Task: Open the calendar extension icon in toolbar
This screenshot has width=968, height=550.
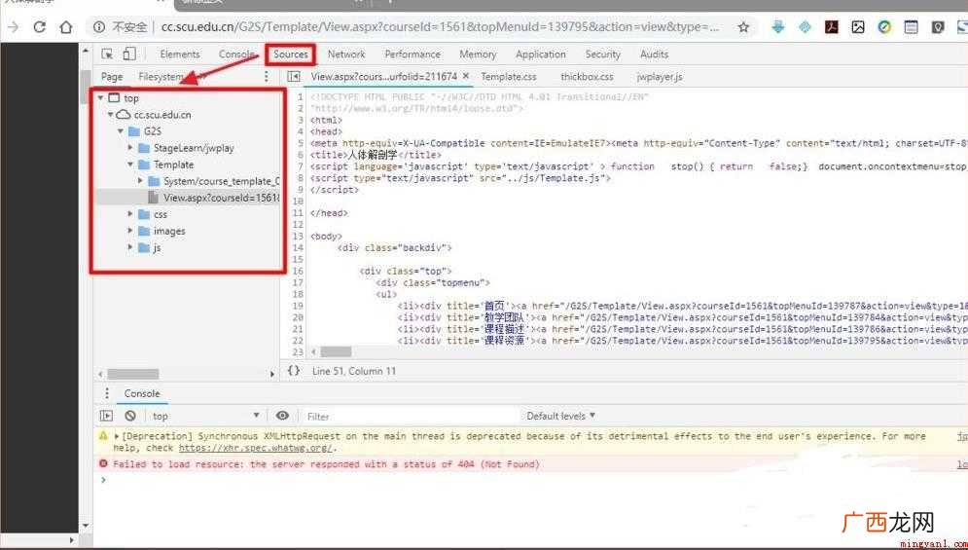Action: (912, 27)
